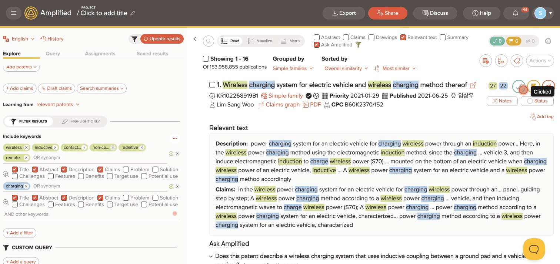560x264 pixels.
Task: Open the hamburger main menu
Action: point(14,13)
